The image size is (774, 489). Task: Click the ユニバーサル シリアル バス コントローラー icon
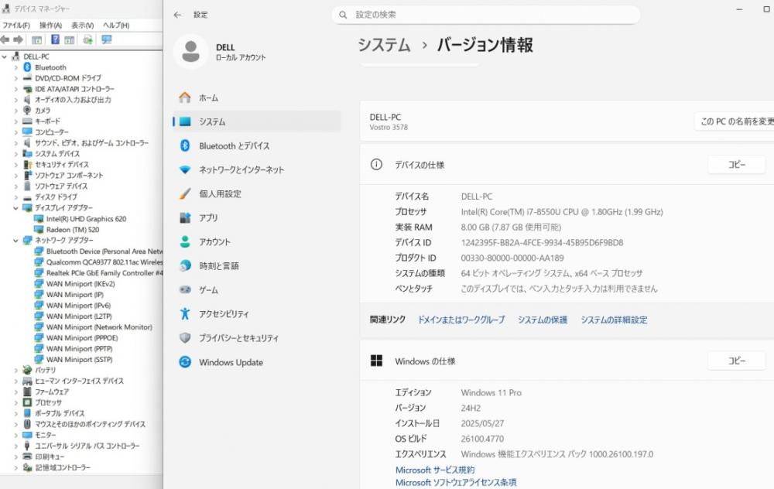(x=27, y=446)
